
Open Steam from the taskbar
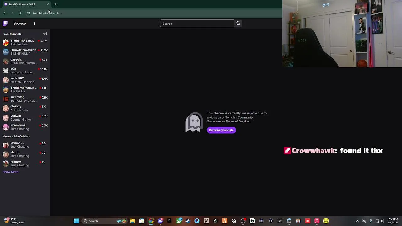tap(188, 221)
